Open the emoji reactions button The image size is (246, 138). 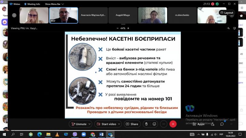[154, 124]
